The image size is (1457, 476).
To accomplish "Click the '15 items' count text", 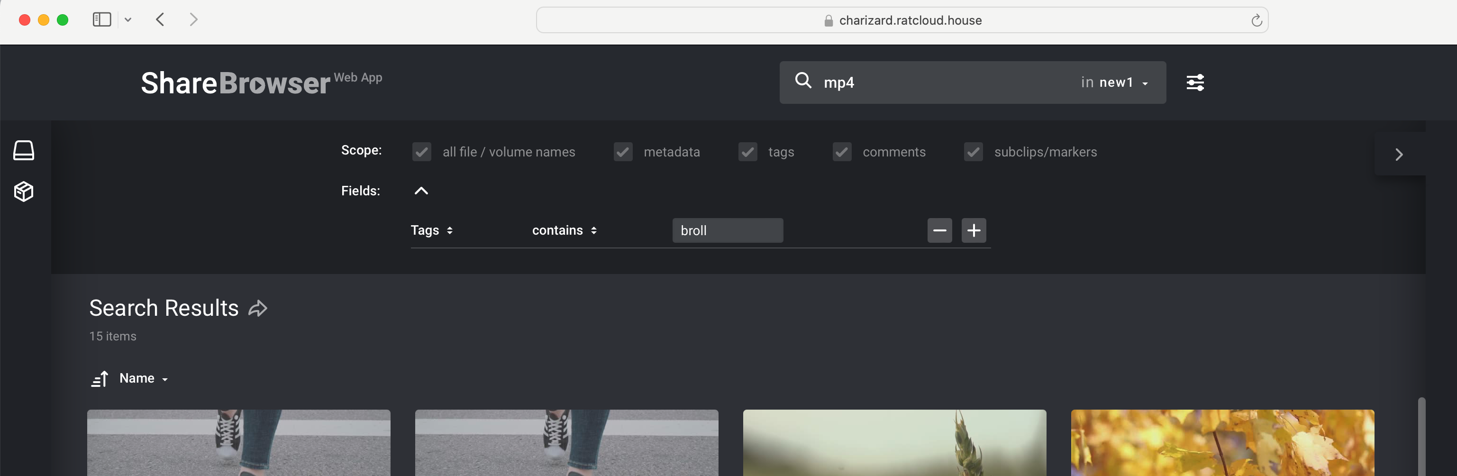I will pos(112,336).
